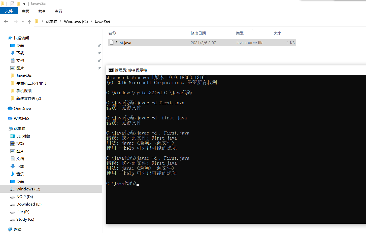Select Windows (C:) drive in tree

[51, 189]
